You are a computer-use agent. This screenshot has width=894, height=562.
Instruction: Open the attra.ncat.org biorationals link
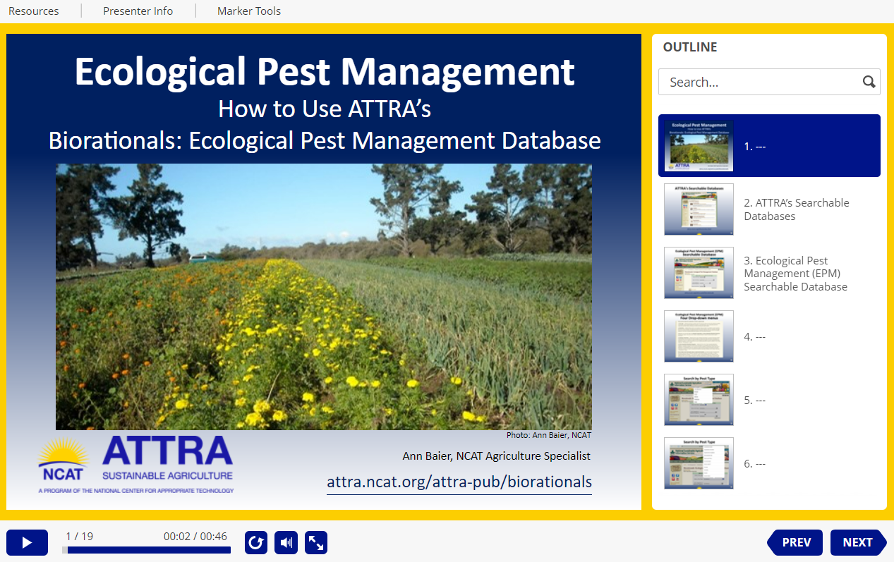pyautogui.click(x=459, y=482)
